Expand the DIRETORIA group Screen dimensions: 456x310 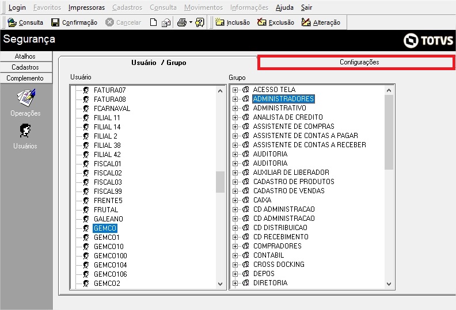(x=235, y=284)
